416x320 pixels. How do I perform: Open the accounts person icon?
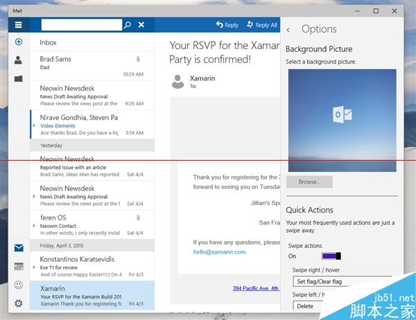click(18, 60)
